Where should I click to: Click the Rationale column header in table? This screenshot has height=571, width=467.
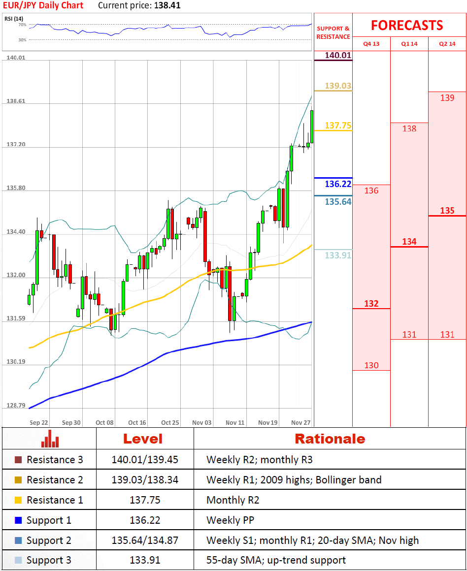[x=330, y=439]
